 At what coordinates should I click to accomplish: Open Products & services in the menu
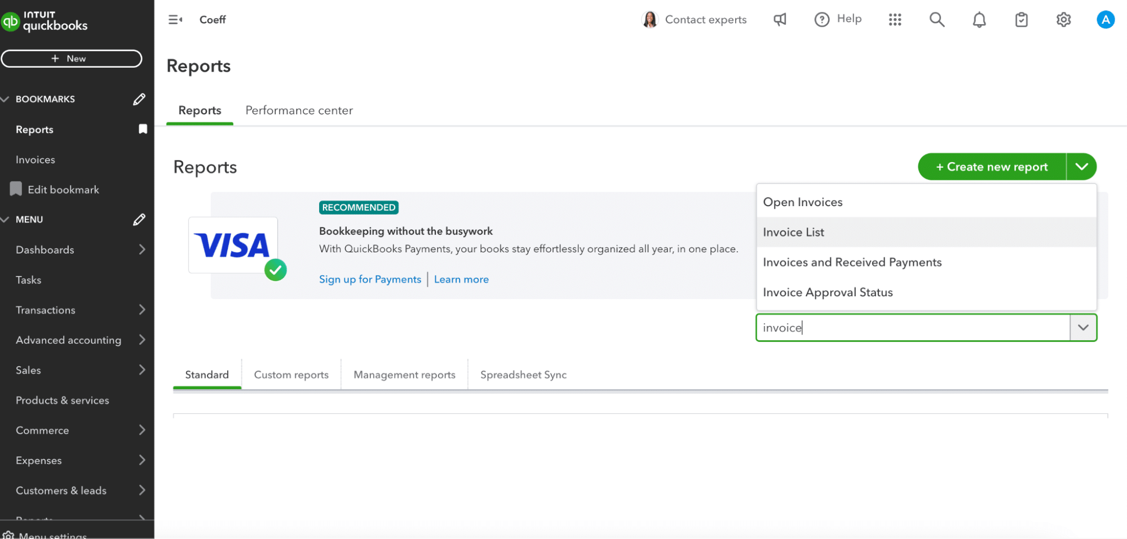click(63, 400)
